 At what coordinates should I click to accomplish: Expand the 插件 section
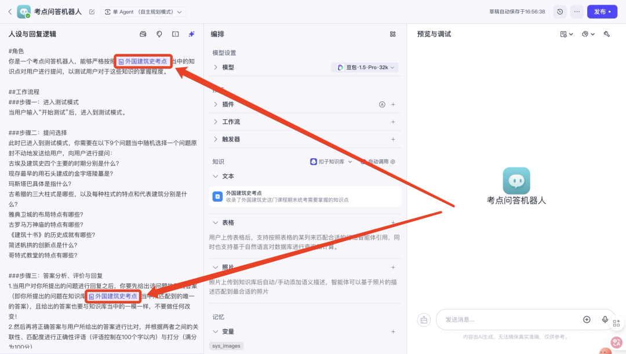(x=216, y=104)
